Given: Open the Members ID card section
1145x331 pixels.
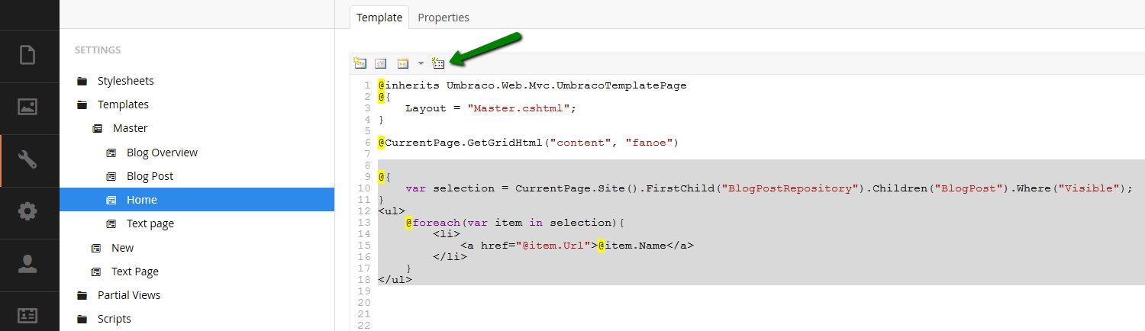Looking at the screenshot, I should click(x=27, y=314).
